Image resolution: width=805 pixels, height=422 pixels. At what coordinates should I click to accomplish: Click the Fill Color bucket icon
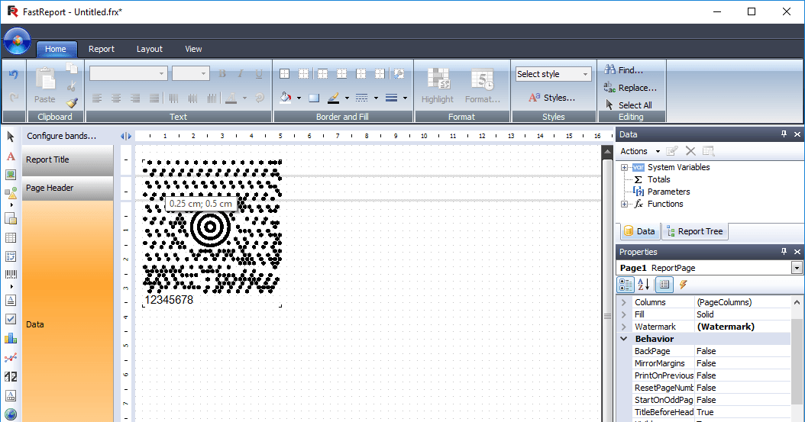[x=286, y=98]
